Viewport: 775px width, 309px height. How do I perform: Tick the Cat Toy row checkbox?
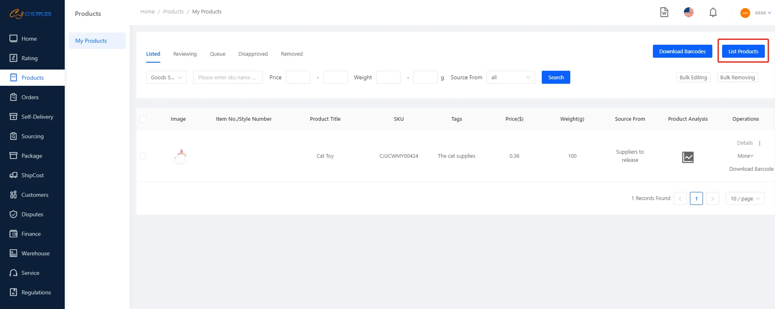143,156
